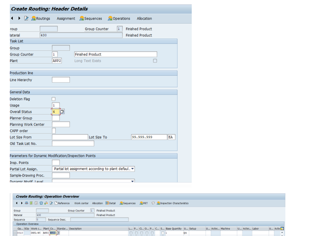311x236 pixels.
Task: Click Work center in Operation Overview toolbar
Action: click(x=81, y=203)
